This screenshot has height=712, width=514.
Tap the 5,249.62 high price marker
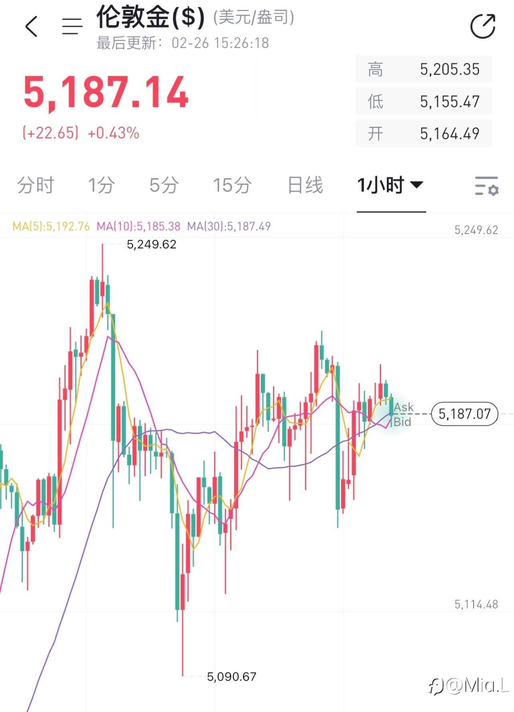[x=151, y=244]
